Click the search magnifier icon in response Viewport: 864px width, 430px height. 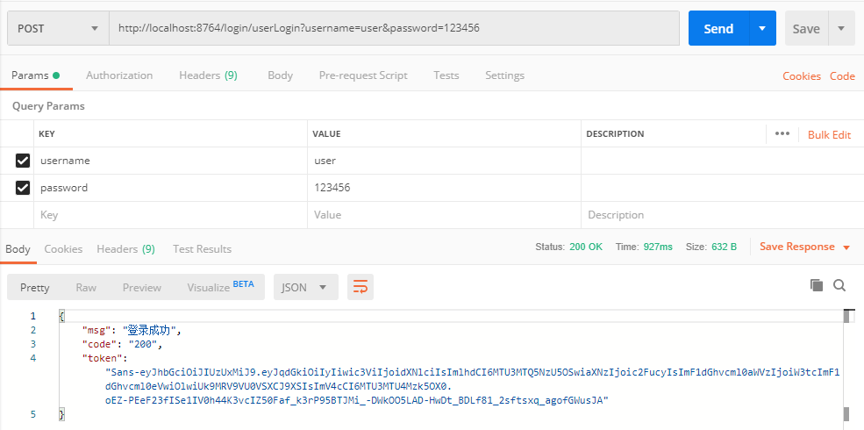tap(839, 285)
